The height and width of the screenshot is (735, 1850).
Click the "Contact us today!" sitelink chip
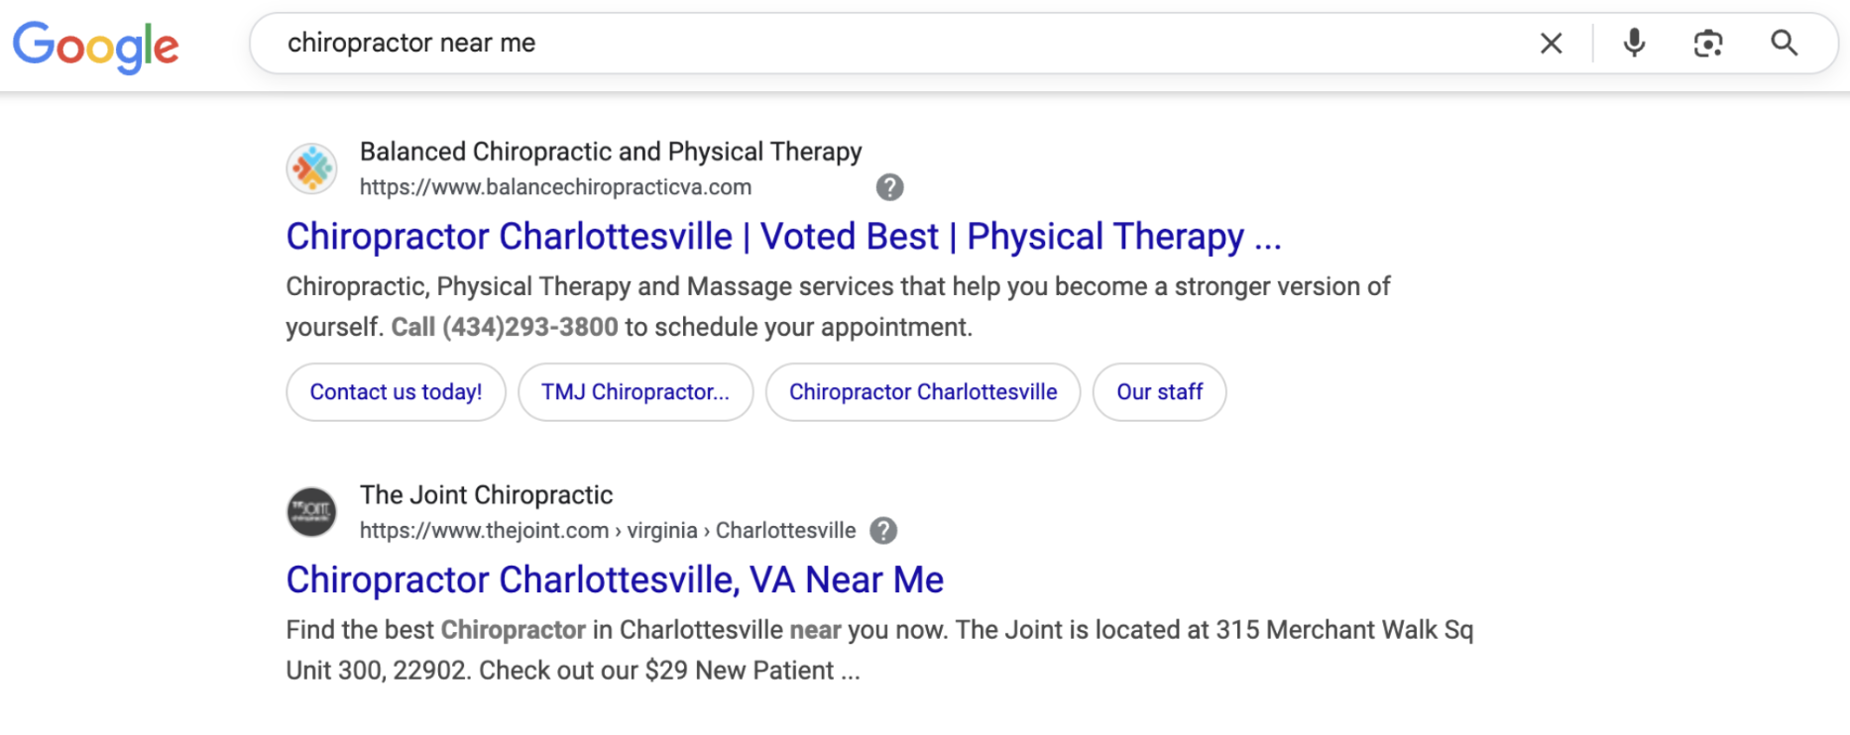[x=396, y=392]
